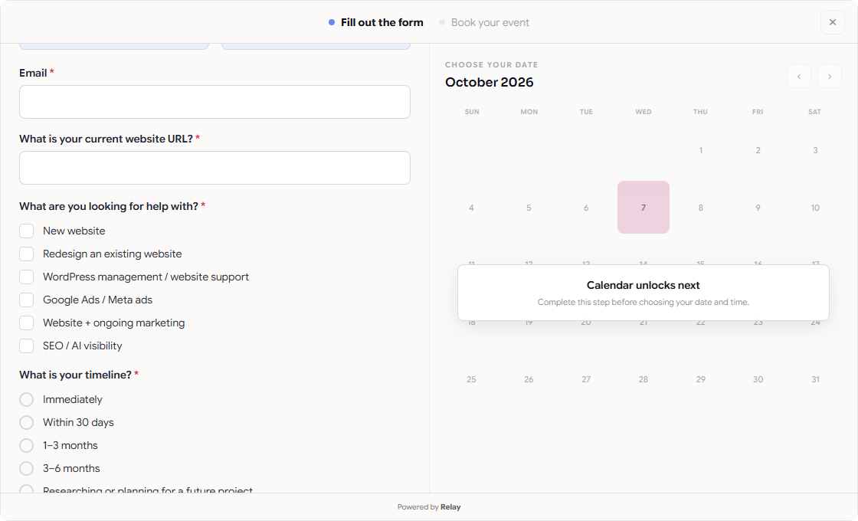Viewport: 858px width, 521px height.
Task: Select October 25 on the calendar
Action: 471,379
